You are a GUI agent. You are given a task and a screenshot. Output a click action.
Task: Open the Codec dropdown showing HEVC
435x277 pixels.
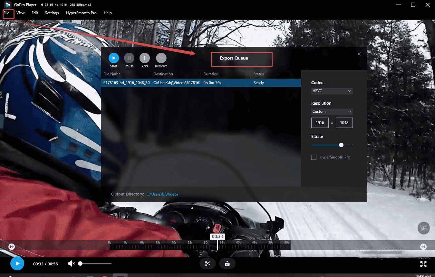pyautogui.click(x=332, y=91)
